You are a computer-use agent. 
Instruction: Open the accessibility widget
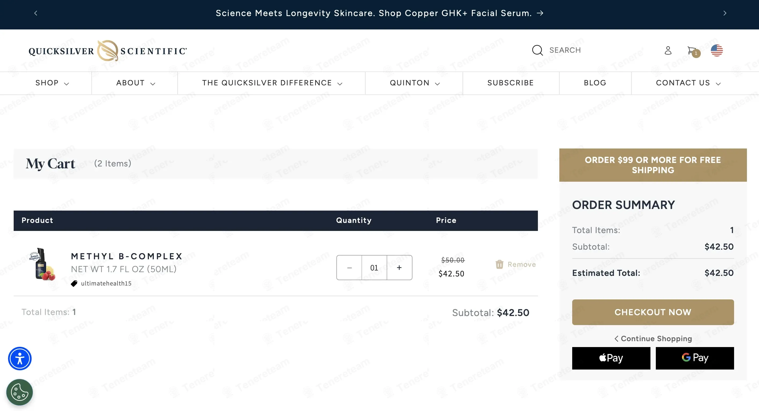click(20, 358)
